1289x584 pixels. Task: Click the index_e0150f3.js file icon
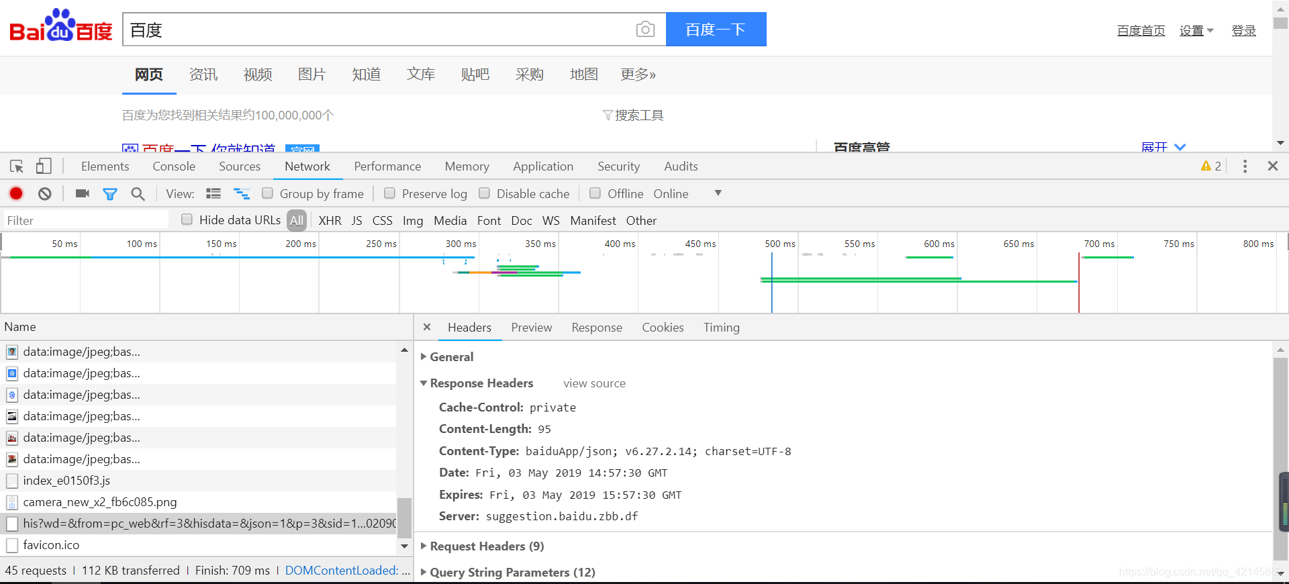tap(12, 481)
